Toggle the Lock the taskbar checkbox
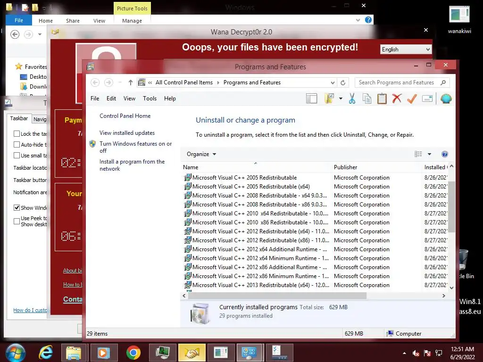The height and width of the screenshot is (362, 483). [x=17, y=133]
